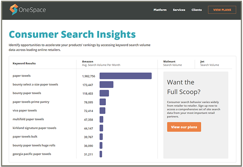Select kirkland signature paper towels keyword

34,128
